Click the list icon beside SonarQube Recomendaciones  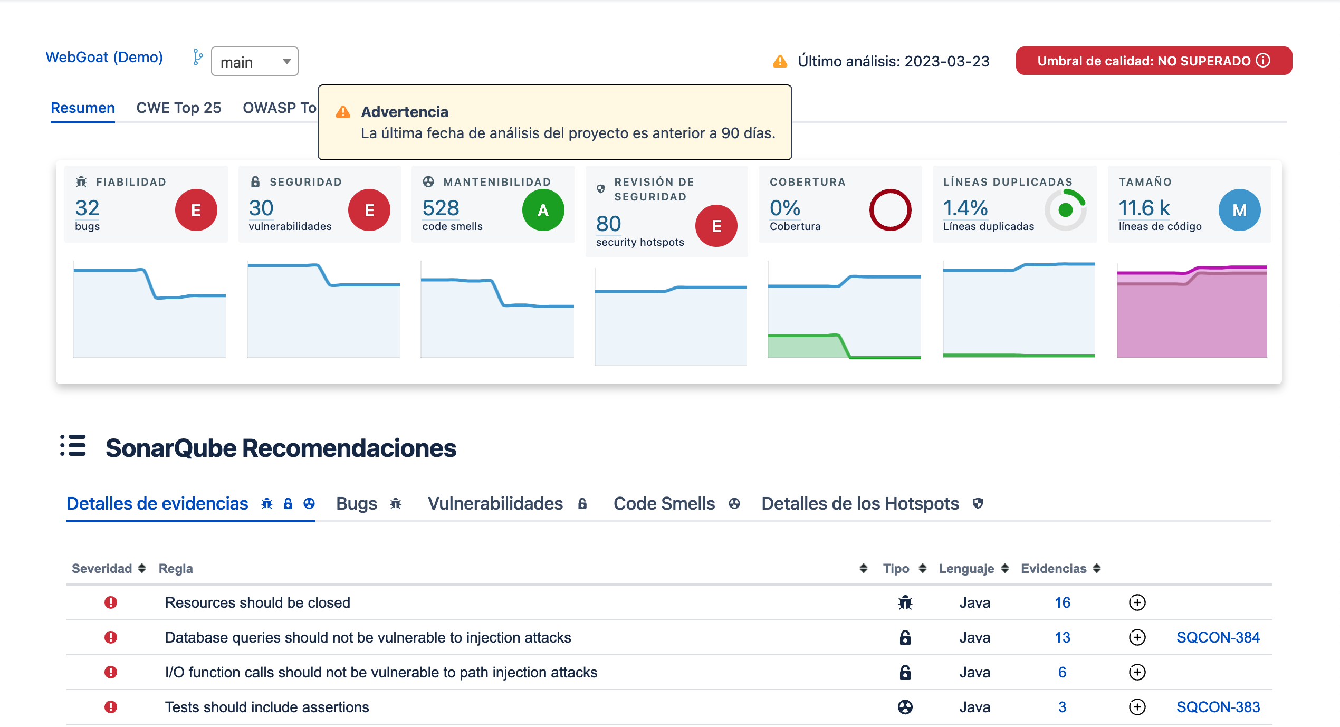73,446
